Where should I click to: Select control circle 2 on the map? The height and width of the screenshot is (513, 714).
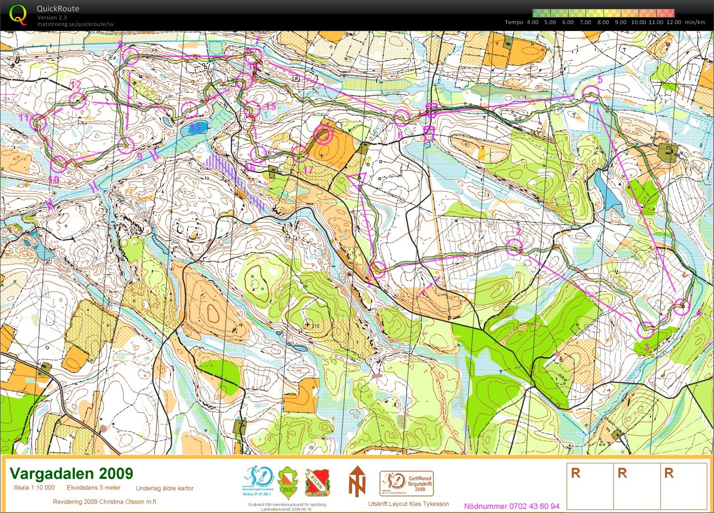tap(515, 247)
